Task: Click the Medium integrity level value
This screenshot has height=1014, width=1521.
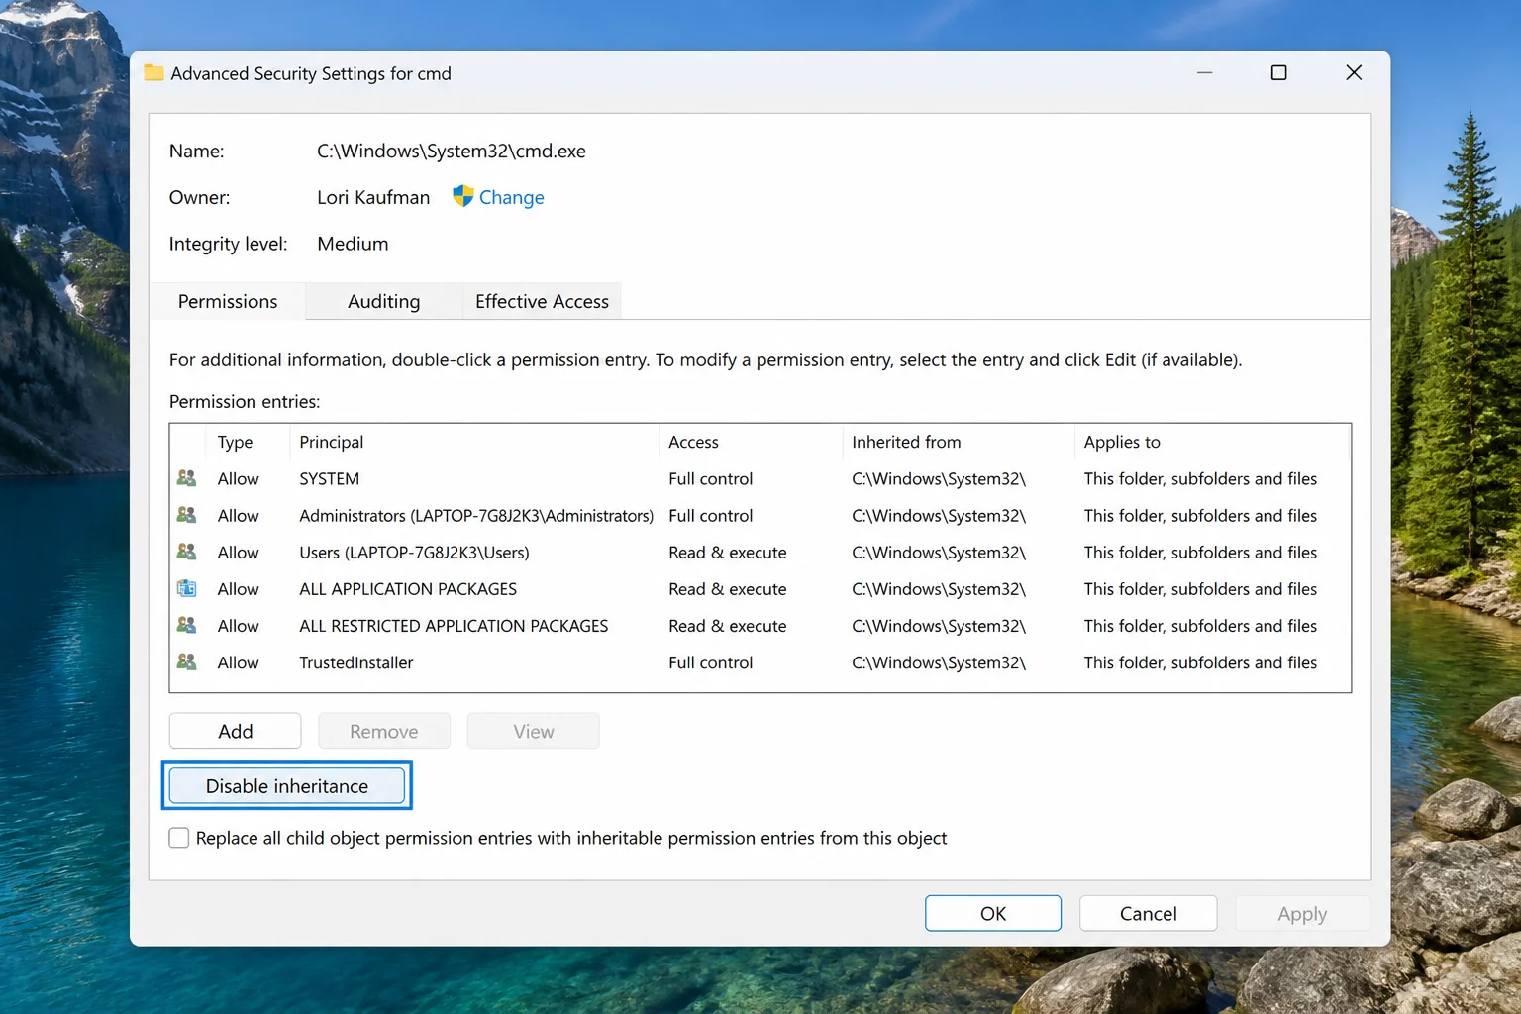Action: (353, 243)
